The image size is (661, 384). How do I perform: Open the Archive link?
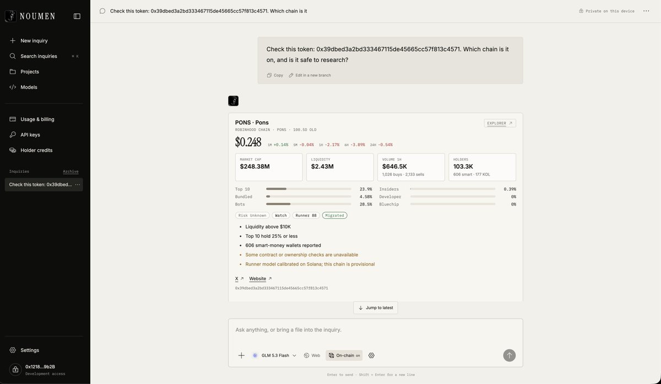click(71, 171)
